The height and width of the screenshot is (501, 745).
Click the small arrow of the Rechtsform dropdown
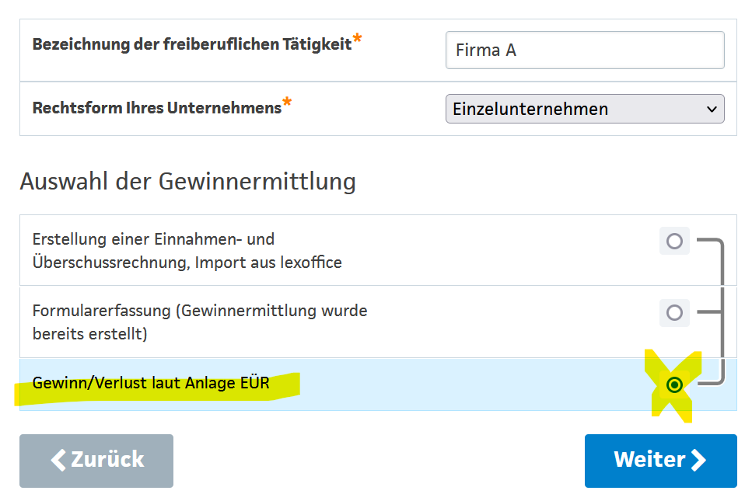pos(712,110)
